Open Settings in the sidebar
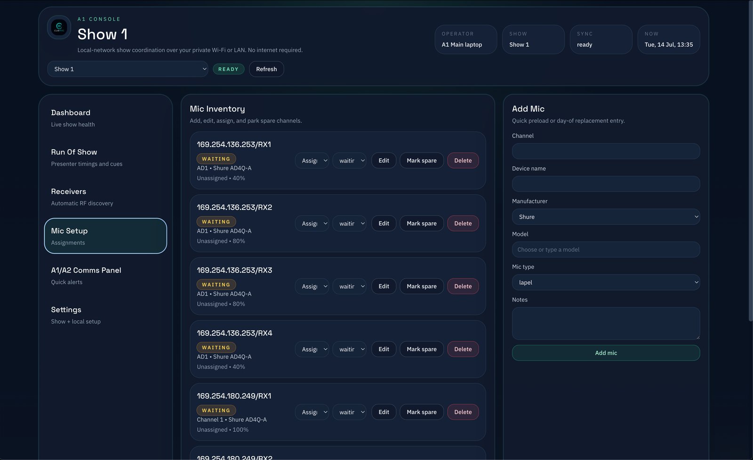Screen dimensions: 753x460 click(x=105, y=315)
